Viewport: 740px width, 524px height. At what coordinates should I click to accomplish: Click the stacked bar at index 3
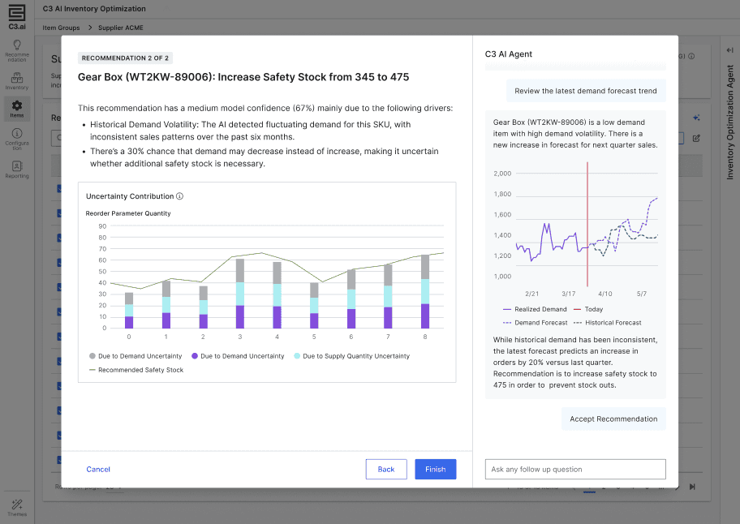click(239, 294)
